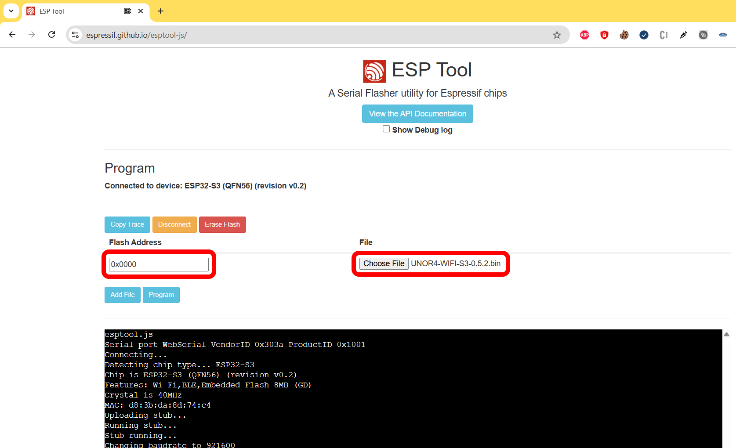This screenshot has width=736, height=448.
Task: Click the Flash Address input field
Action: [159, 264]
